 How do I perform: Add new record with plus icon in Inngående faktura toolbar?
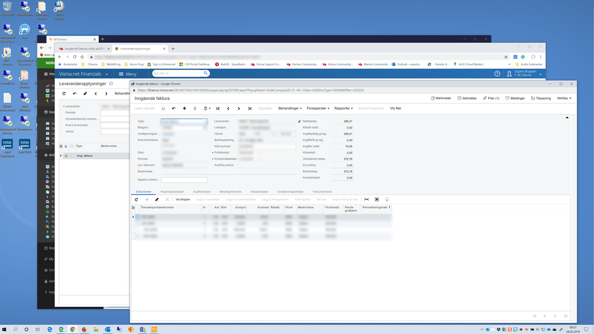point(184,108)
